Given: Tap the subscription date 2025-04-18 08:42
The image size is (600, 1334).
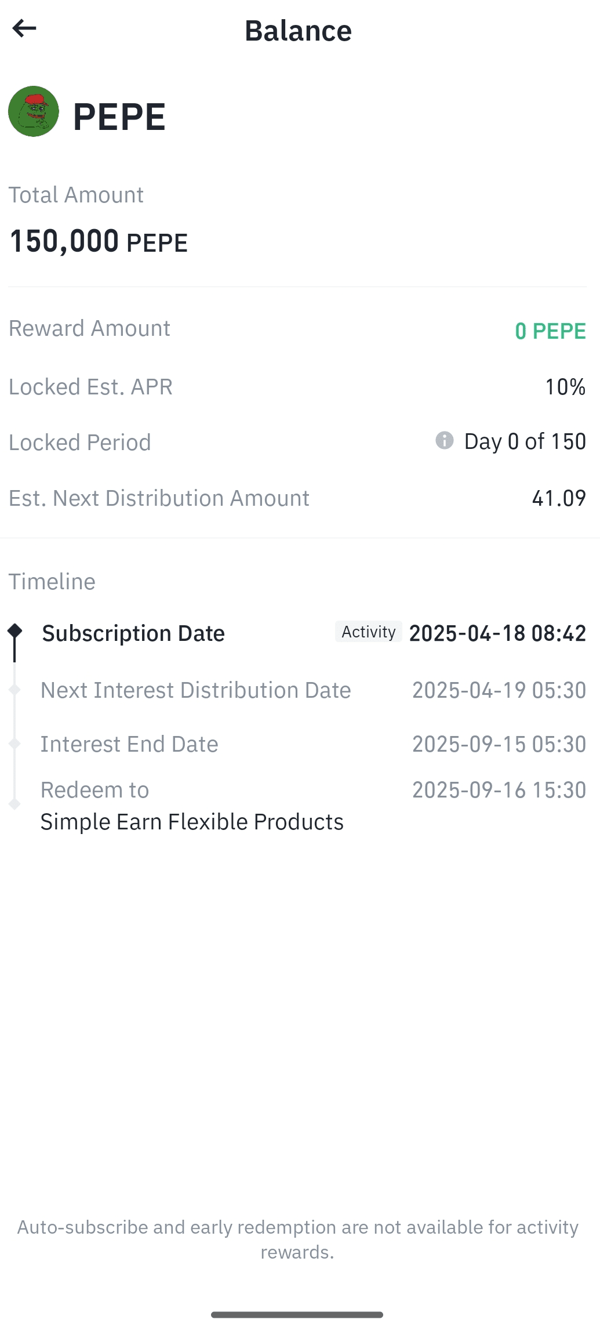Looking at the screenshot, I should (x=498, y=633).
